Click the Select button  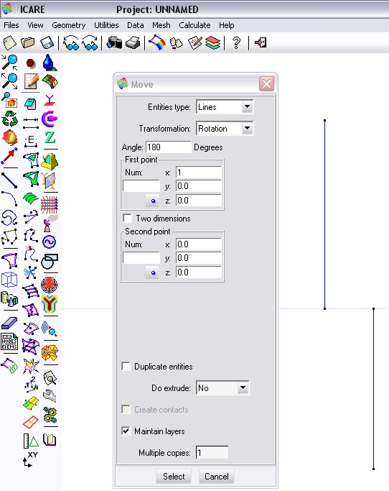tap(174, 477)
